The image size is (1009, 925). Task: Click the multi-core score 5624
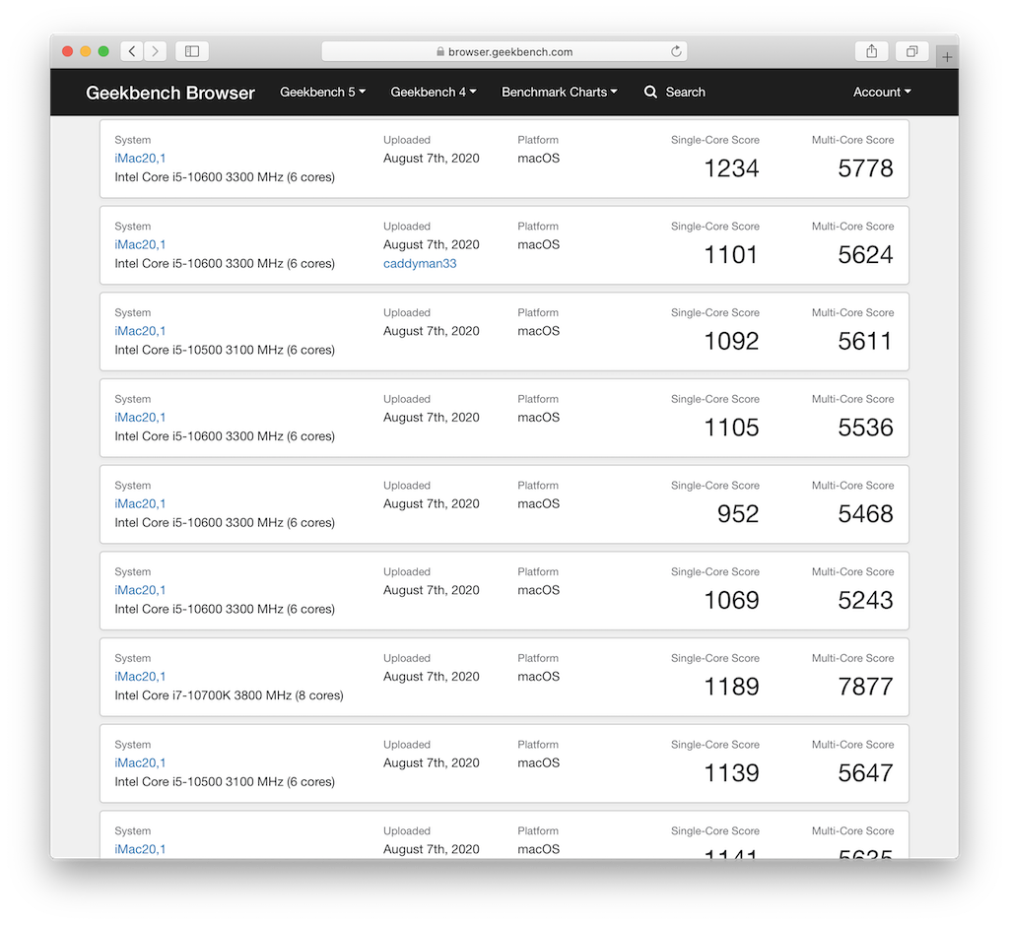click(x=865, y=255)
